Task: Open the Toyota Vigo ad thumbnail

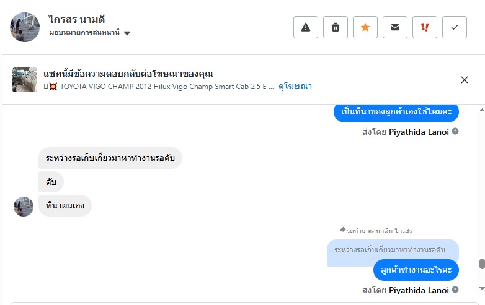Action: (25, 80)
